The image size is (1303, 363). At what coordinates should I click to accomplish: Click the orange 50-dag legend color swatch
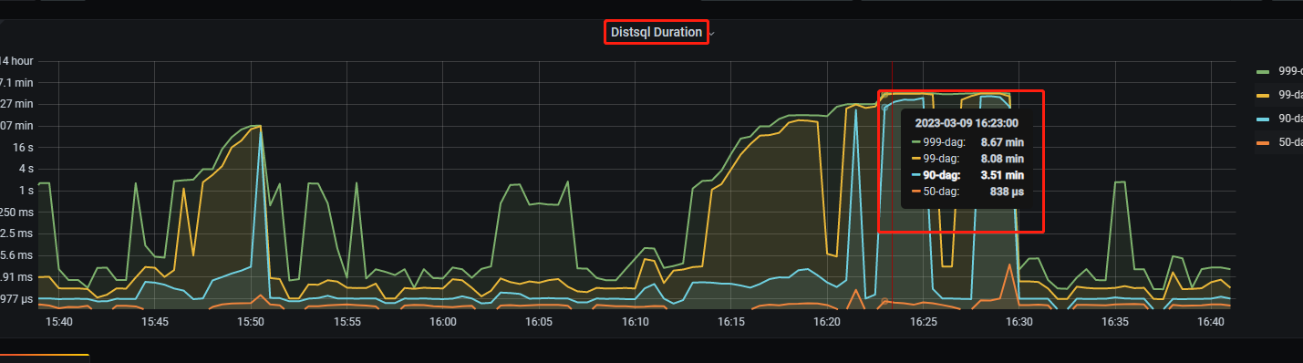(1263, 142)
